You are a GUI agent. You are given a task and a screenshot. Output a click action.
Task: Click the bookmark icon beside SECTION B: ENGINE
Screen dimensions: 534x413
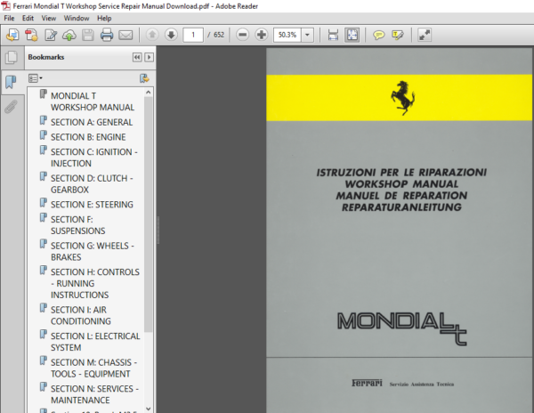[44, 135]
